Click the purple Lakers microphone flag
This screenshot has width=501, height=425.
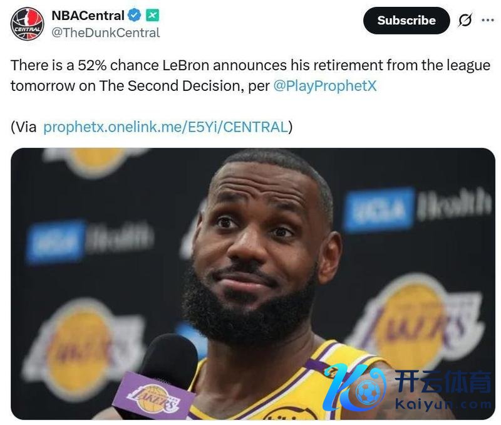click(x=152, y=396)
